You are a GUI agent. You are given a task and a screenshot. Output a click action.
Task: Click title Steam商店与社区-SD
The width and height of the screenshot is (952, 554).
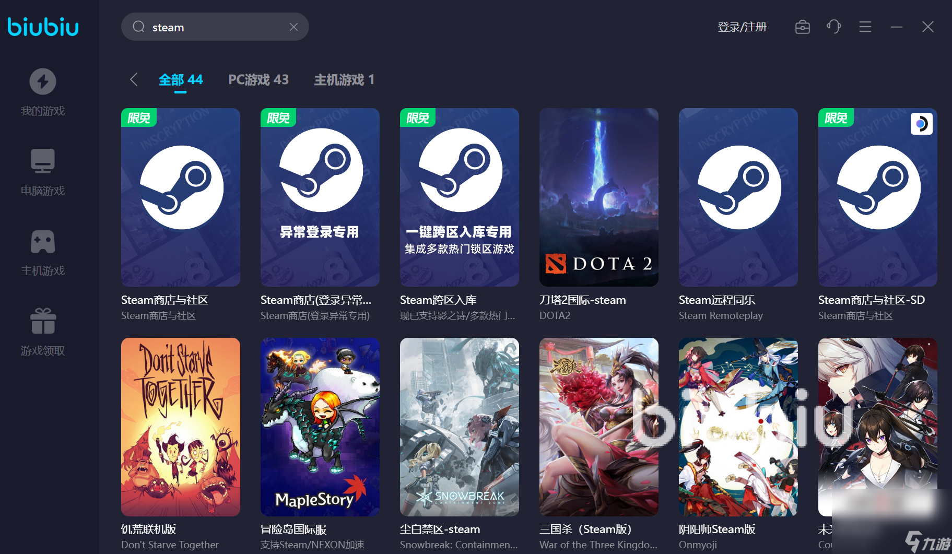coord(872,300)
